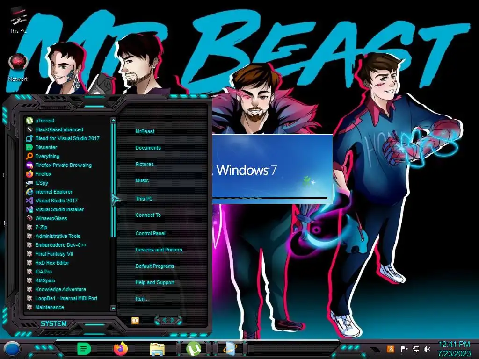Click the ILSpy program icon
The image size is (479, 359).
point(29,183)
